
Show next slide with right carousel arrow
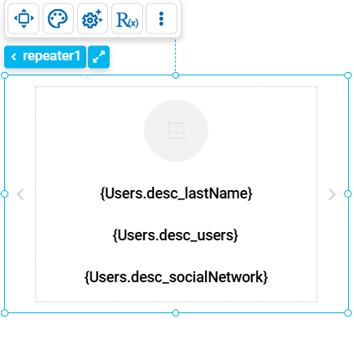click(x=332, y=194)
